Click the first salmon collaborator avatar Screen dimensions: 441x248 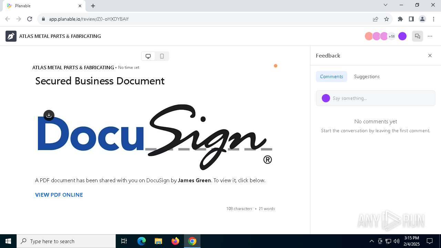pyautogui.click(x=368, y=36)
